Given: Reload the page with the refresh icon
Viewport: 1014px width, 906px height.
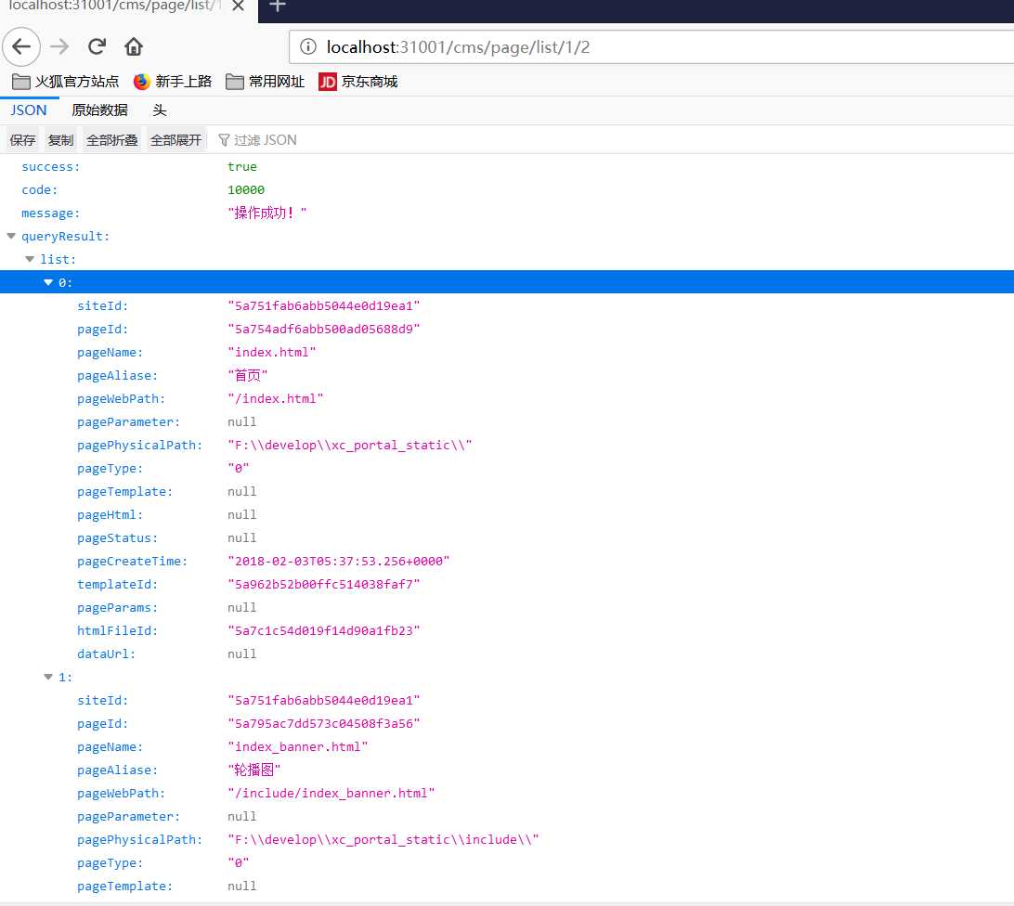Looking at the screenshot, I should pyautogui.click(x=97, y=46).
